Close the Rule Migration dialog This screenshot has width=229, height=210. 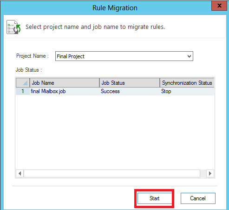point(219,6)
